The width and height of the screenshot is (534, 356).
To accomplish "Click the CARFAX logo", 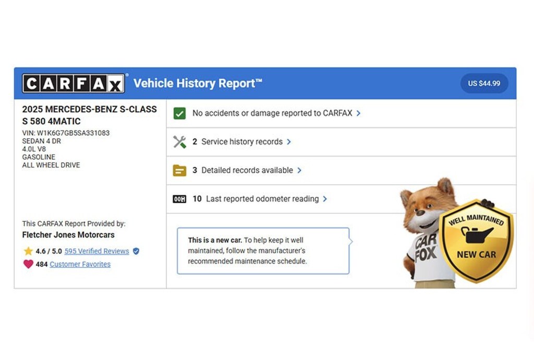I will coord(74,83).
